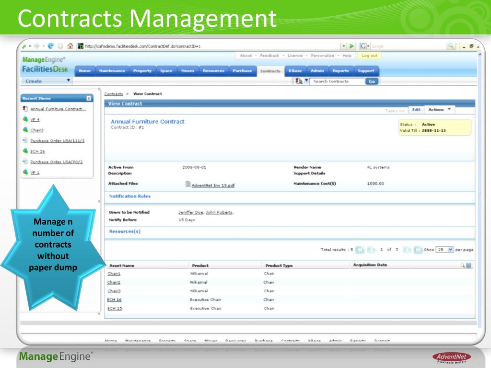
Task: Click the Asset Name column header
Action: click(x=122, y=265)
